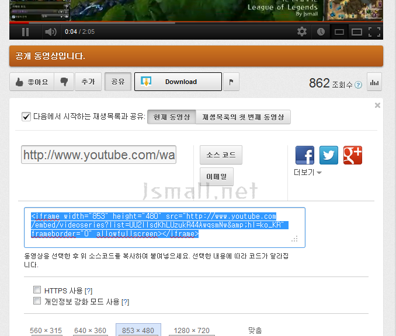396x336 pixels.
Task: Click the watch later clock icon
Action: [321, 32]
